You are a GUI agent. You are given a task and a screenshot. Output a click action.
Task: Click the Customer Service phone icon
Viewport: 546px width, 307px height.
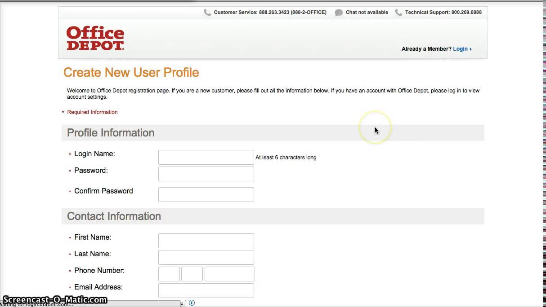coord(207,13)
